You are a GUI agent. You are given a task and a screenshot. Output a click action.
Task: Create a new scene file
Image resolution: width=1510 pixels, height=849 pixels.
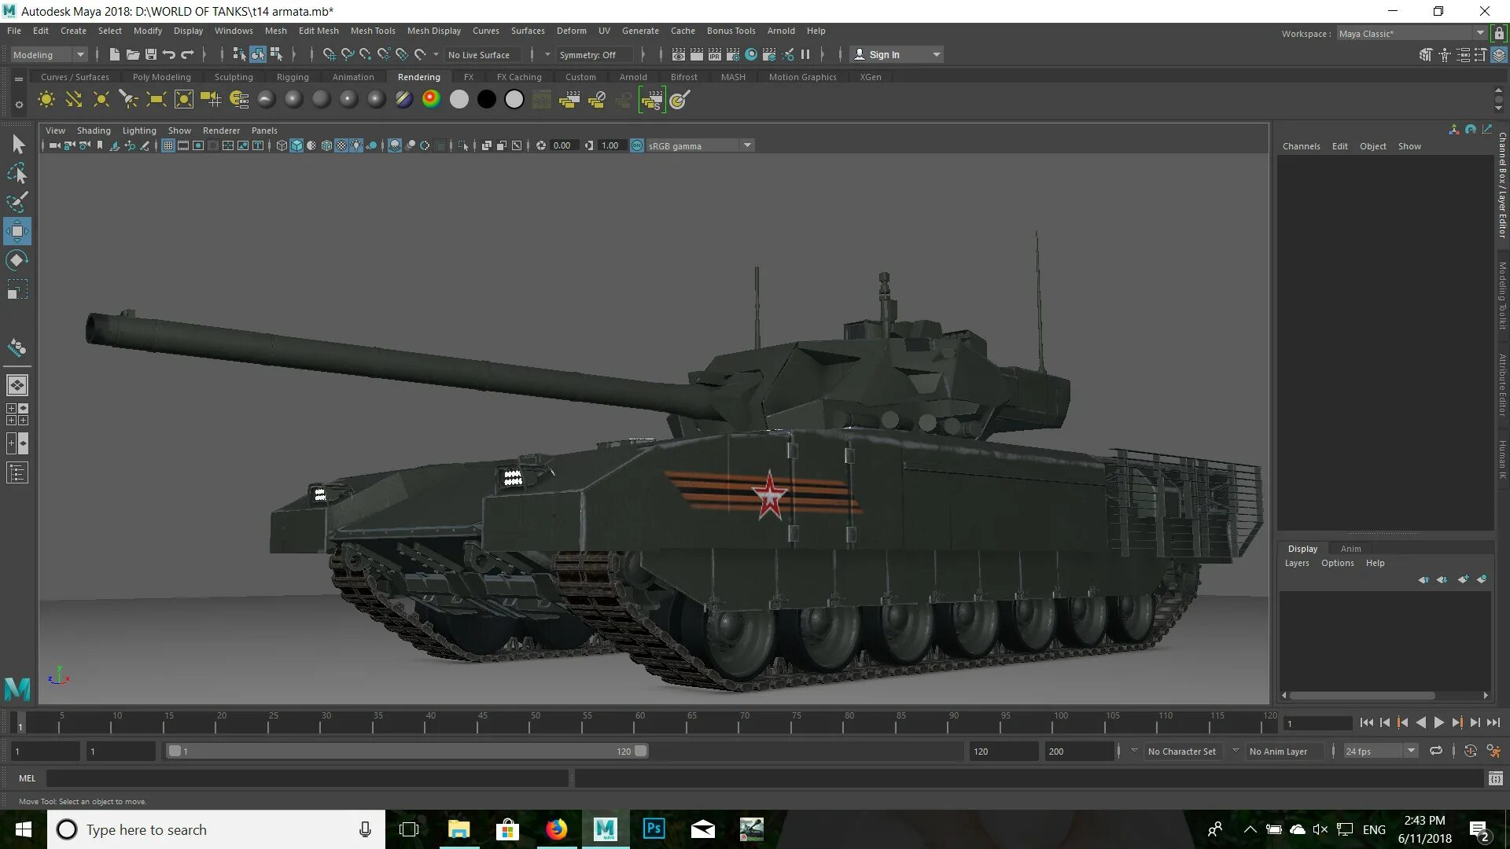114,54
